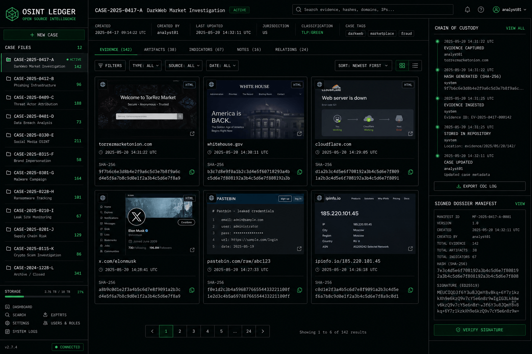Go to page 2 of results
Image resolution: width=532 pixels, height=354 pixels.
(180, 331)
